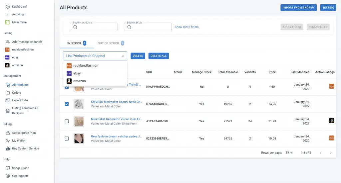Open the dream catcher product thumbnail
This screenshot has width=341, height=183.
tap(79, 138)
